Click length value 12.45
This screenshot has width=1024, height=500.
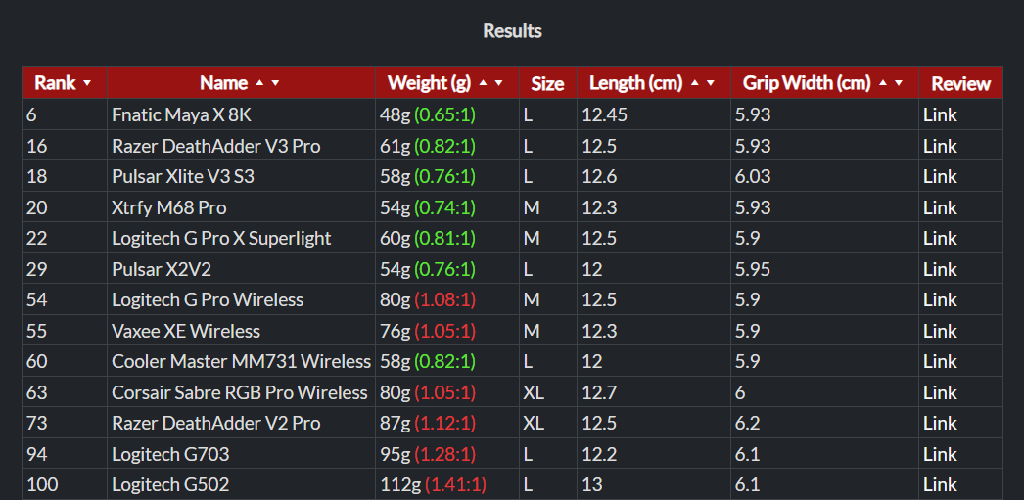click(x=605, y=114)
